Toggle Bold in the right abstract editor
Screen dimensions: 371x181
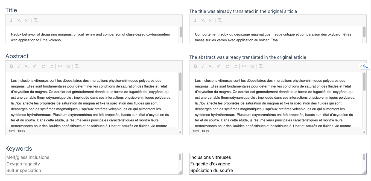click(195, 66)
